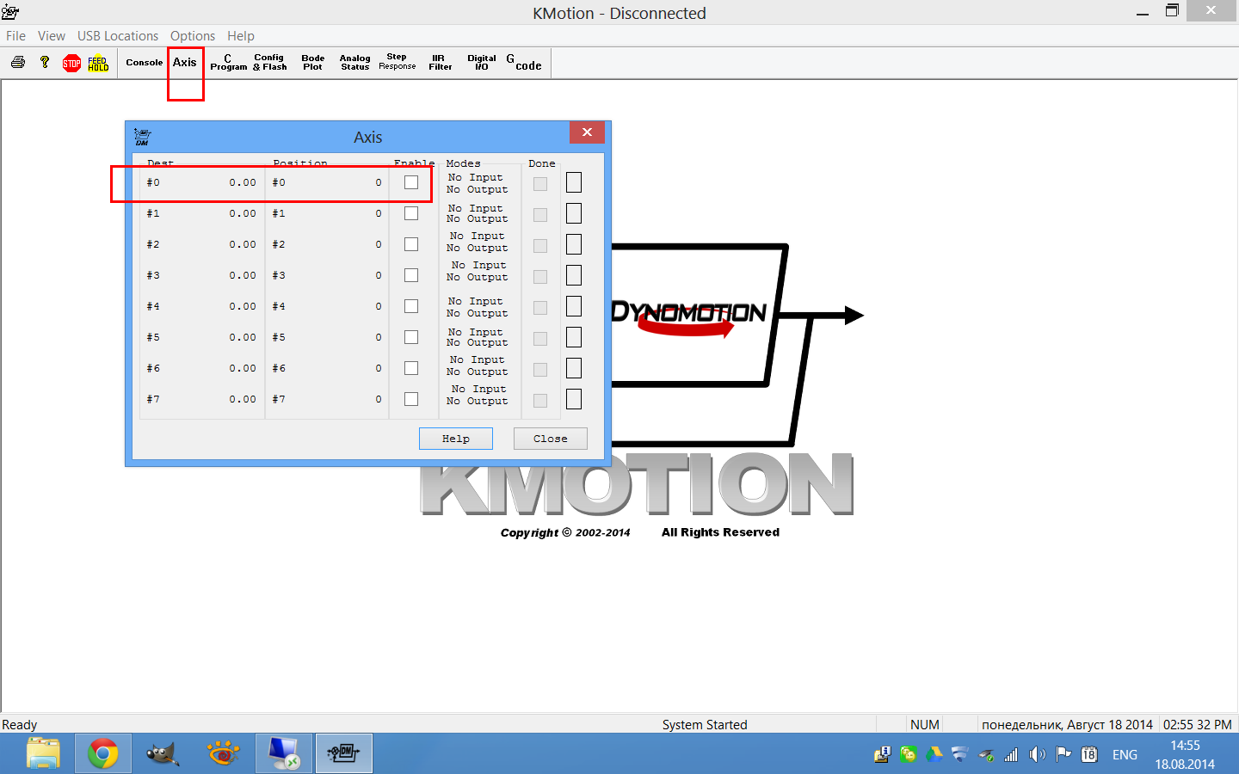
Task: Open the Analog Status screen
Action: (x=355, y=63)
